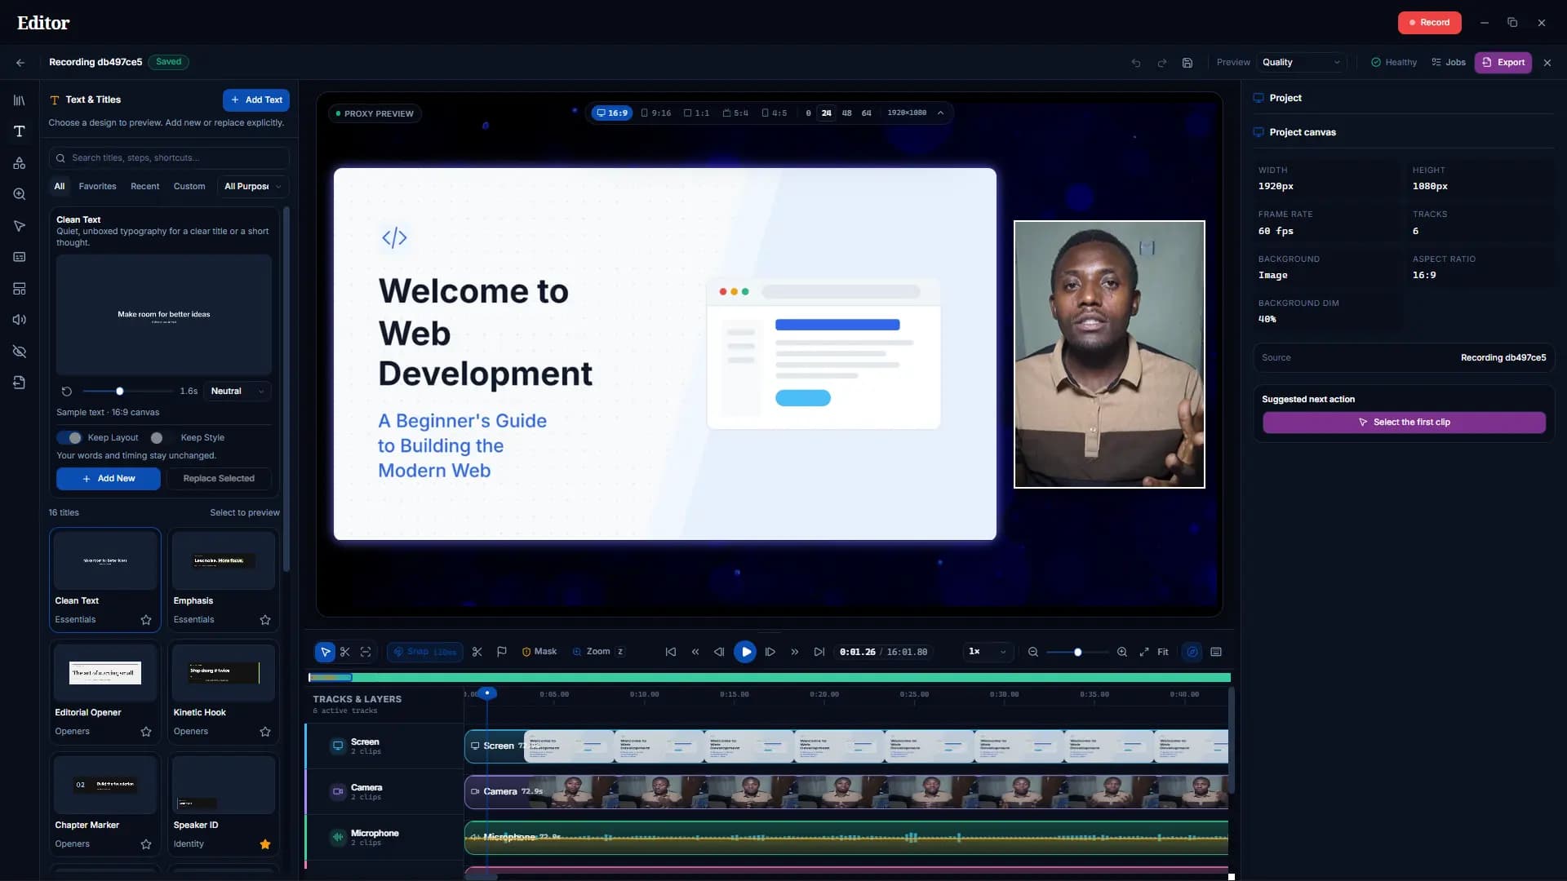Adjust the timeline zoom slider
The height and width of the screenshot is (881, 1567).
tap(1077, 652)
